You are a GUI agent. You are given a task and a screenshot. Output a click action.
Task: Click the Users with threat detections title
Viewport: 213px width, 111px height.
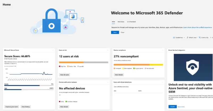[x=122, y=82]
